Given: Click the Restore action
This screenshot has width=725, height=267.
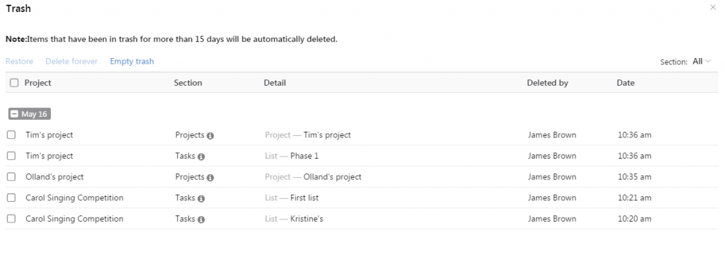Looking at the screenshot, I should (19, 61).
